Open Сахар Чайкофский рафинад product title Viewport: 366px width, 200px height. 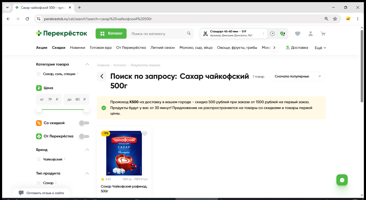coord(124,189)
